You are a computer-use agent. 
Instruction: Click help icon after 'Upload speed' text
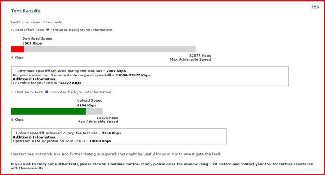[x=42, y=133]
